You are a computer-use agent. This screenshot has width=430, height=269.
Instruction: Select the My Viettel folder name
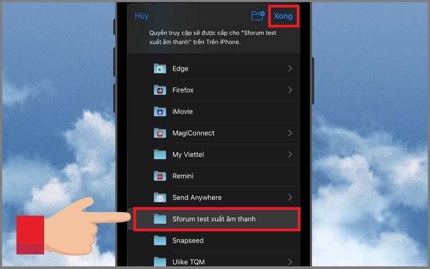(x=188, y=154)
